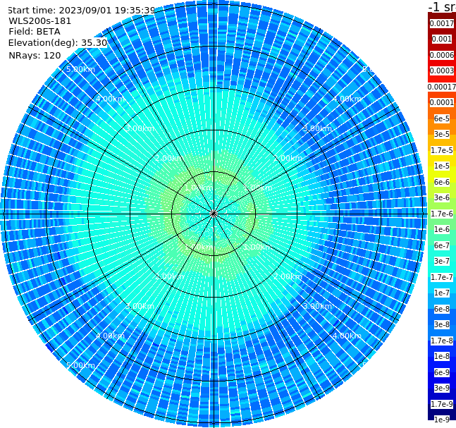Click the 6e-7 colorbar label
The image size is (456, 428).
click(x=442, y=245)
